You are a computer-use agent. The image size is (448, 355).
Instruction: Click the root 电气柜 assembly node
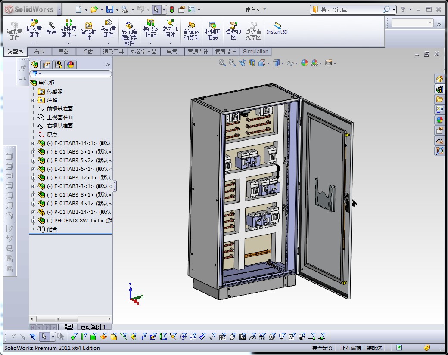(46, 83)
